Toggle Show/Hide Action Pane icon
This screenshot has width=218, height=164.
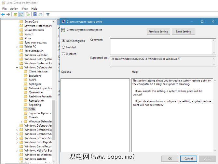[40, 14]
